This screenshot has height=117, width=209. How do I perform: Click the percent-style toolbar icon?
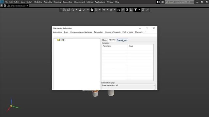[119, 10]
